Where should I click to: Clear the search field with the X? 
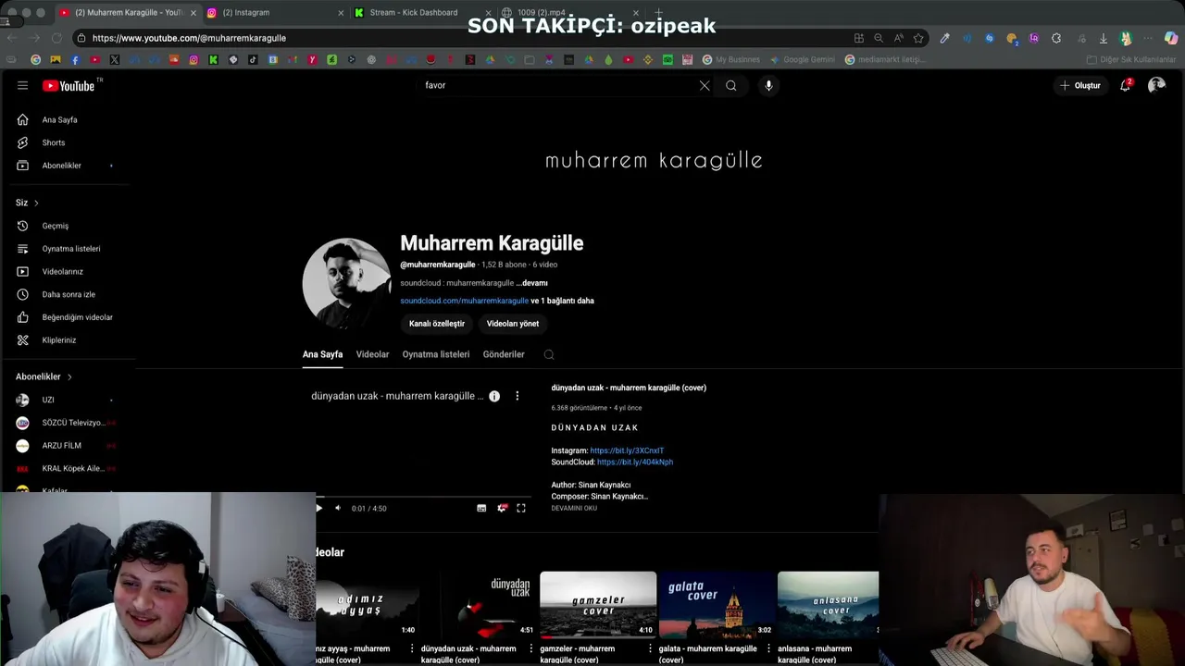coord(705,85)
